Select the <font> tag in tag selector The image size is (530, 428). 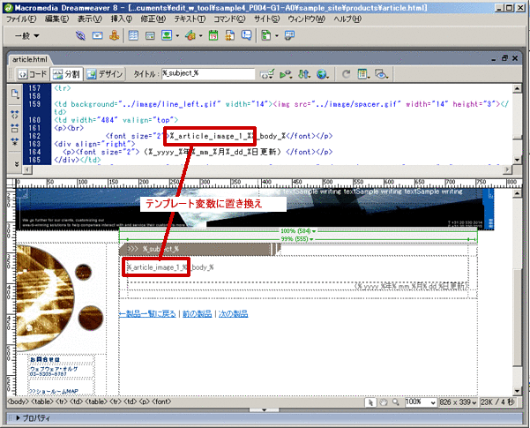click(x=161, y=402)
